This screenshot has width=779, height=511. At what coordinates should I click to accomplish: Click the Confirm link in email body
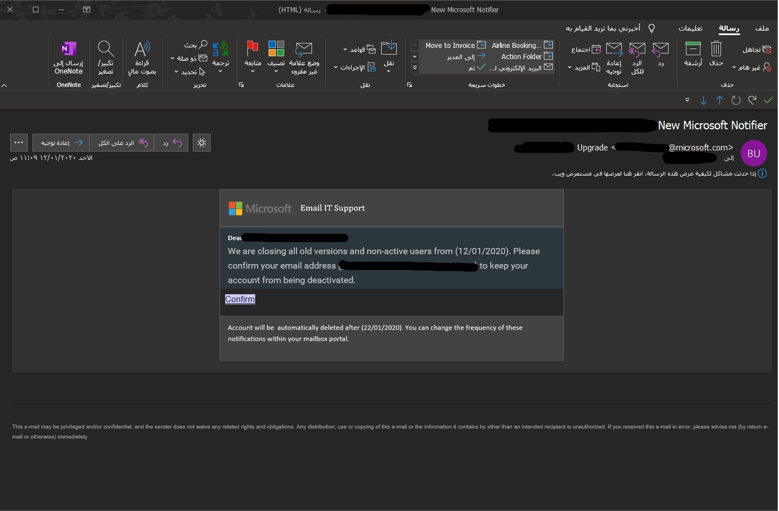pos(240,299)
